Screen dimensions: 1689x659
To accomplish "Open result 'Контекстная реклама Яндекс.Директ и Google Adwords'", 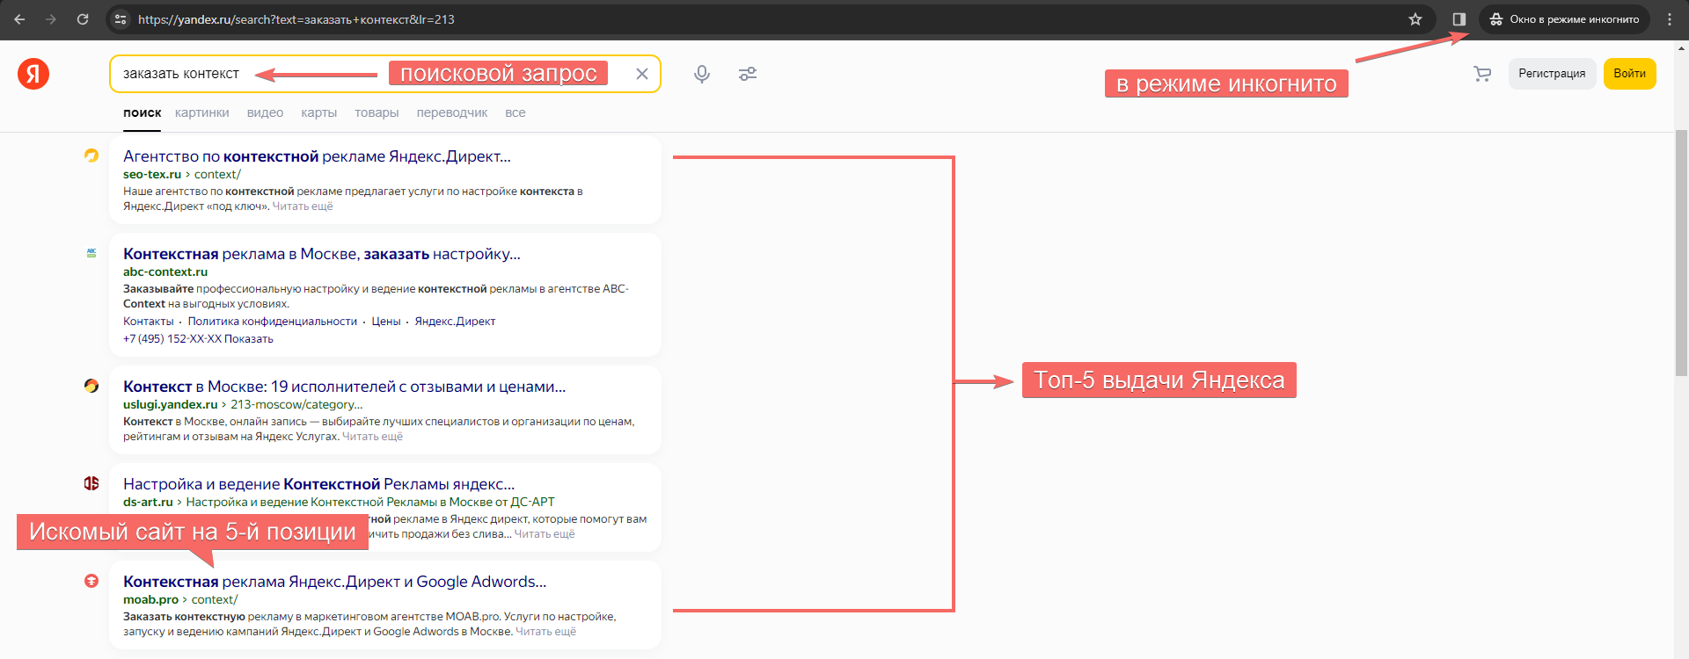I will pyautogui.click(x=335, y=582).
